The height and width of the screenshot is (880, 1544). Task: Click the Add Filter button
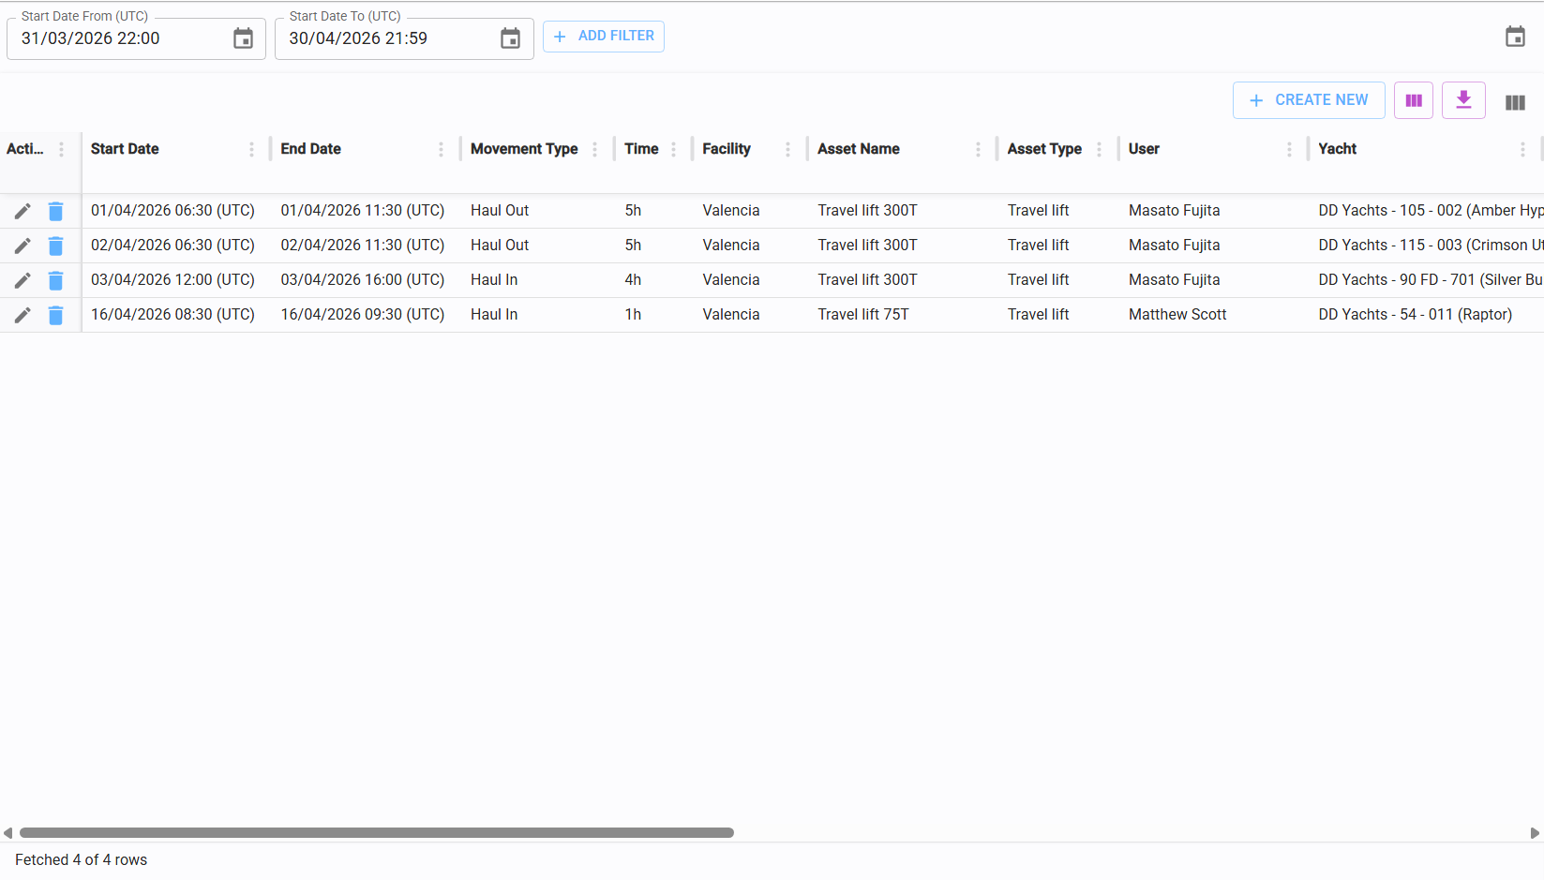(x=604, y=37)
